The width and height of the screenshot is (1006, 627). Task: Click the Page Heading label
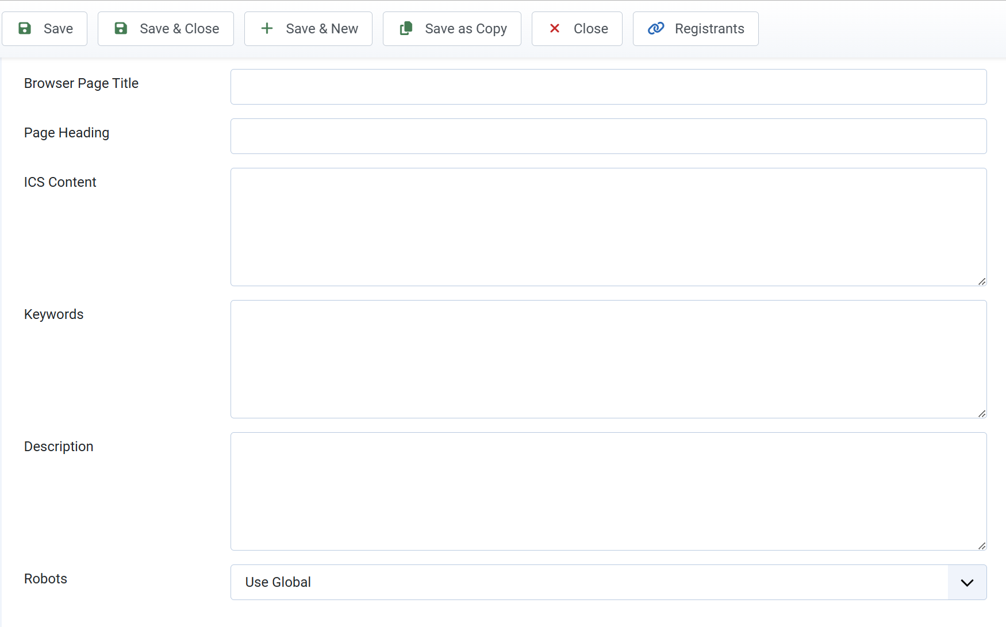coord(67,133)
